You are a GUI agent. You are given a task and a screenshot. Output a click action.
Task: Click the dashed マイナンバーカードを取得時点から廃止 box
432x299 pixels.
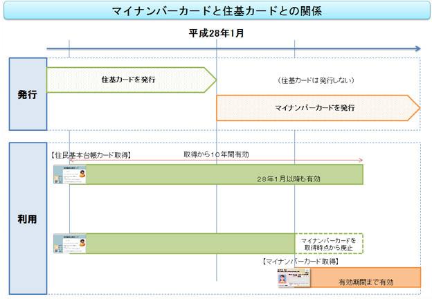(328, 244)
